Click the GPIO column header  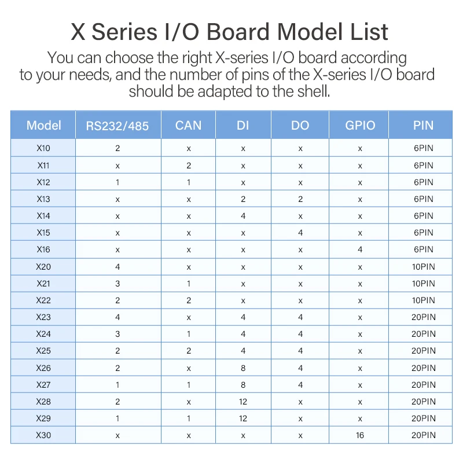360,125
